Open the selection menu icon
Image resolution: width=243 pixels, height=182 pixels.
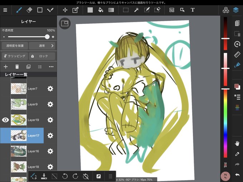tap(237, 34)
